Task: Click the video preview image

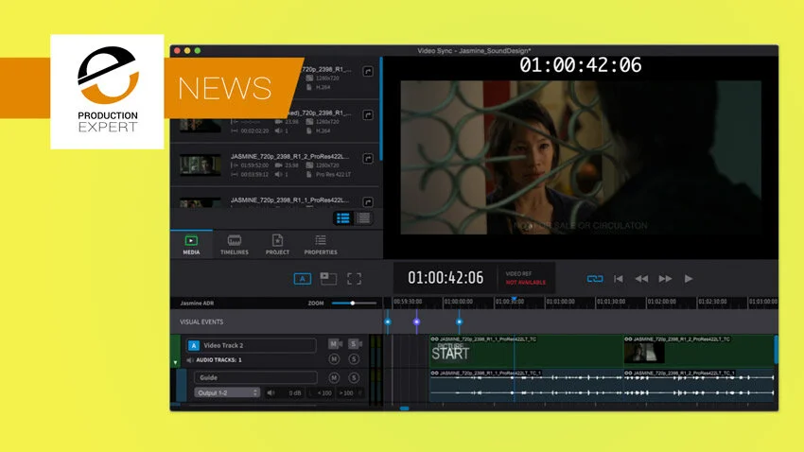Action: tap(581, 157)
